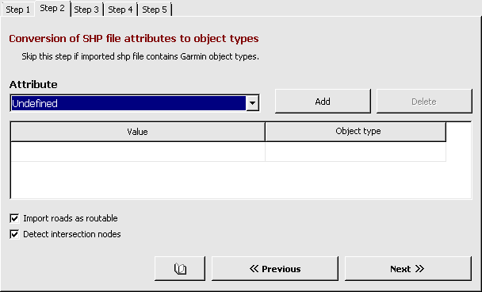
Task: Click the Detect intersection nodes label
Action: click(x=72, y=234)
